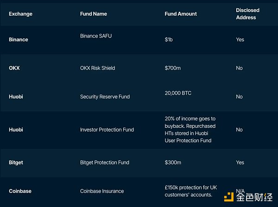The image size is (278, 207).
Task: Click the 20,000 BTC amount
Action: (178, 93)
